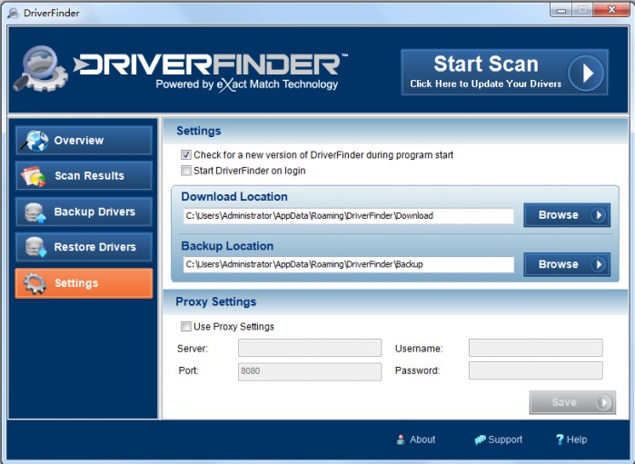Screen dimensions: 635x464
Task: Click the arrow on Download Location Browse
Action: coord(598,215)
